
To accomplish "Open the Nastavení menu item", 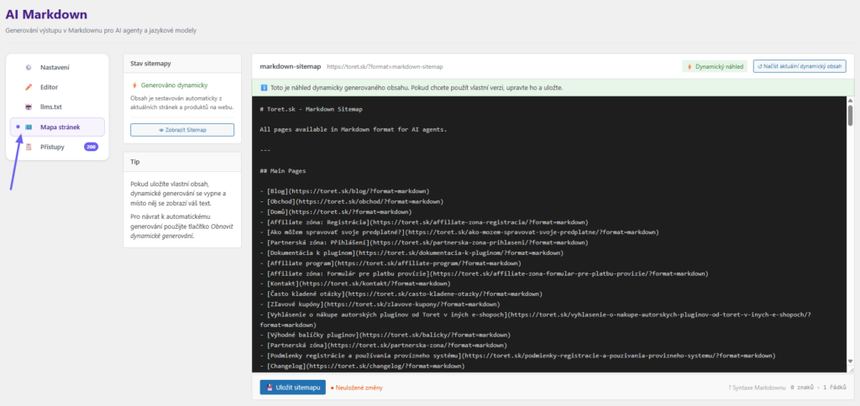I will [57, 67].
